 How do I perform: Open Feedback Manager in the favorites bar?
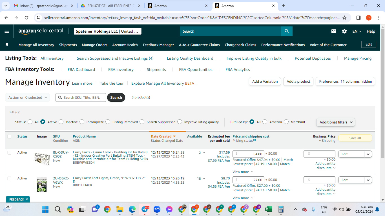pyautogui.click(x=158, y=45)
